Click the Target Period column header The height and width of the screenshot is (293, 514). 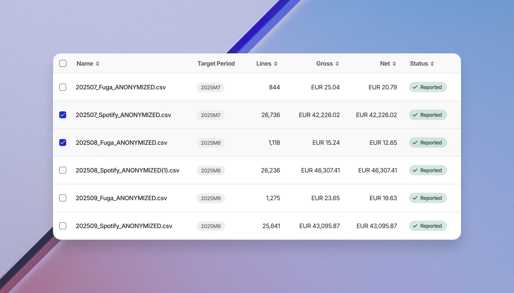pyautogui.click(x=216, y=63)
